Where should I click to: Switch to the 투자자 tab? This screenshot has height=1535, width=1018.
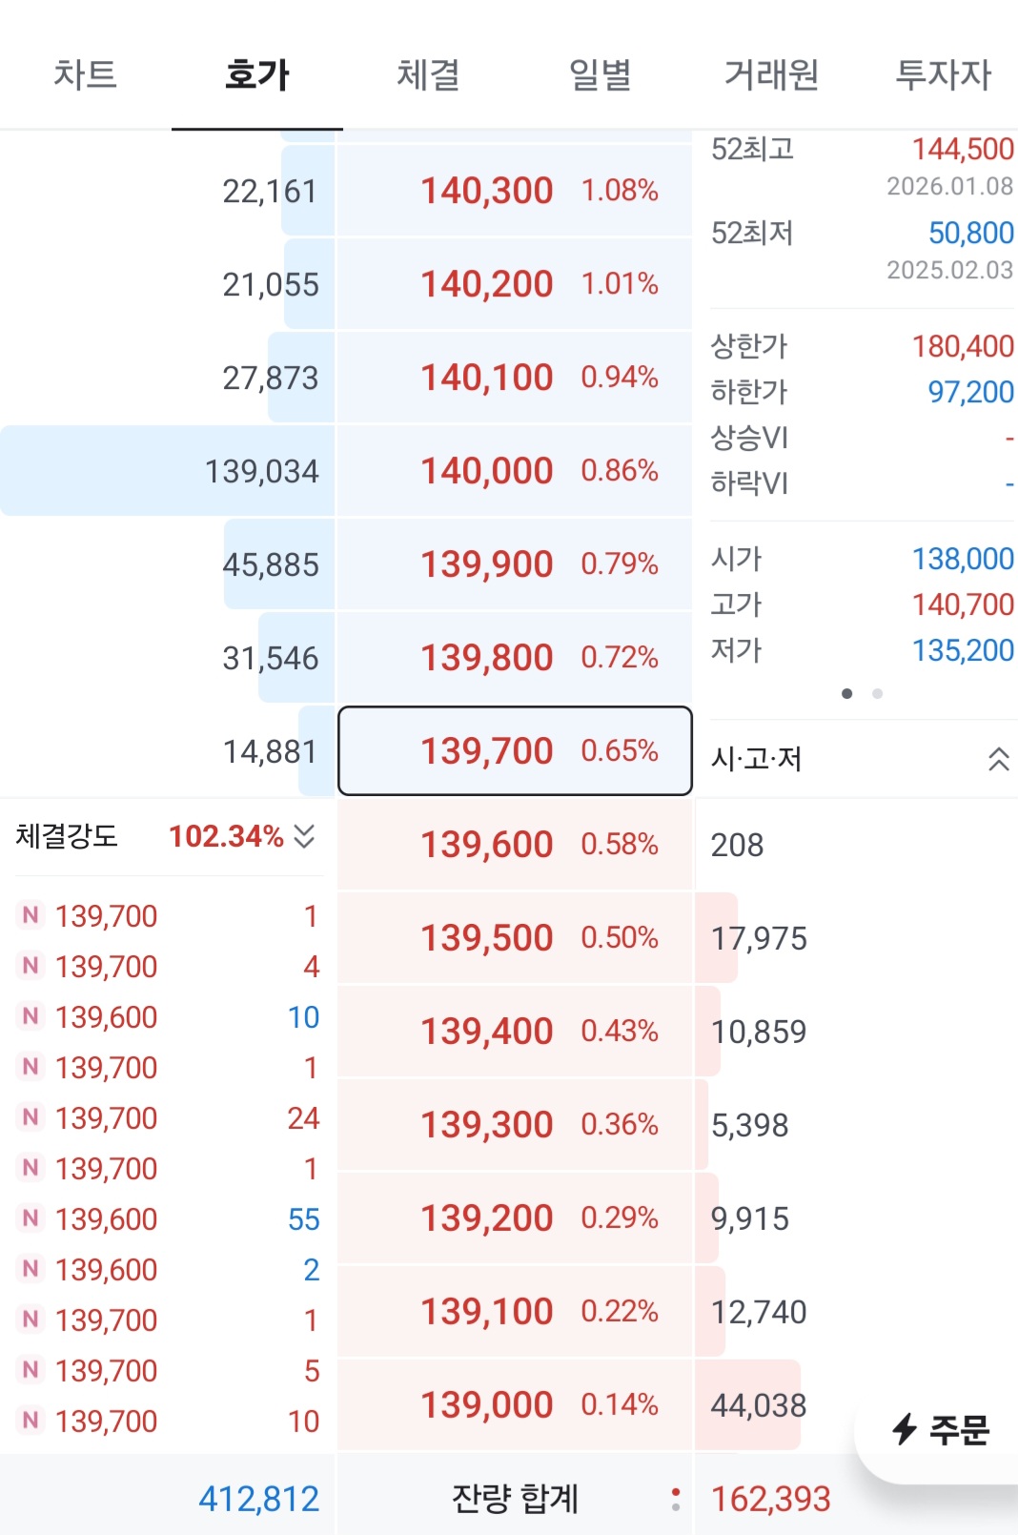943,76
